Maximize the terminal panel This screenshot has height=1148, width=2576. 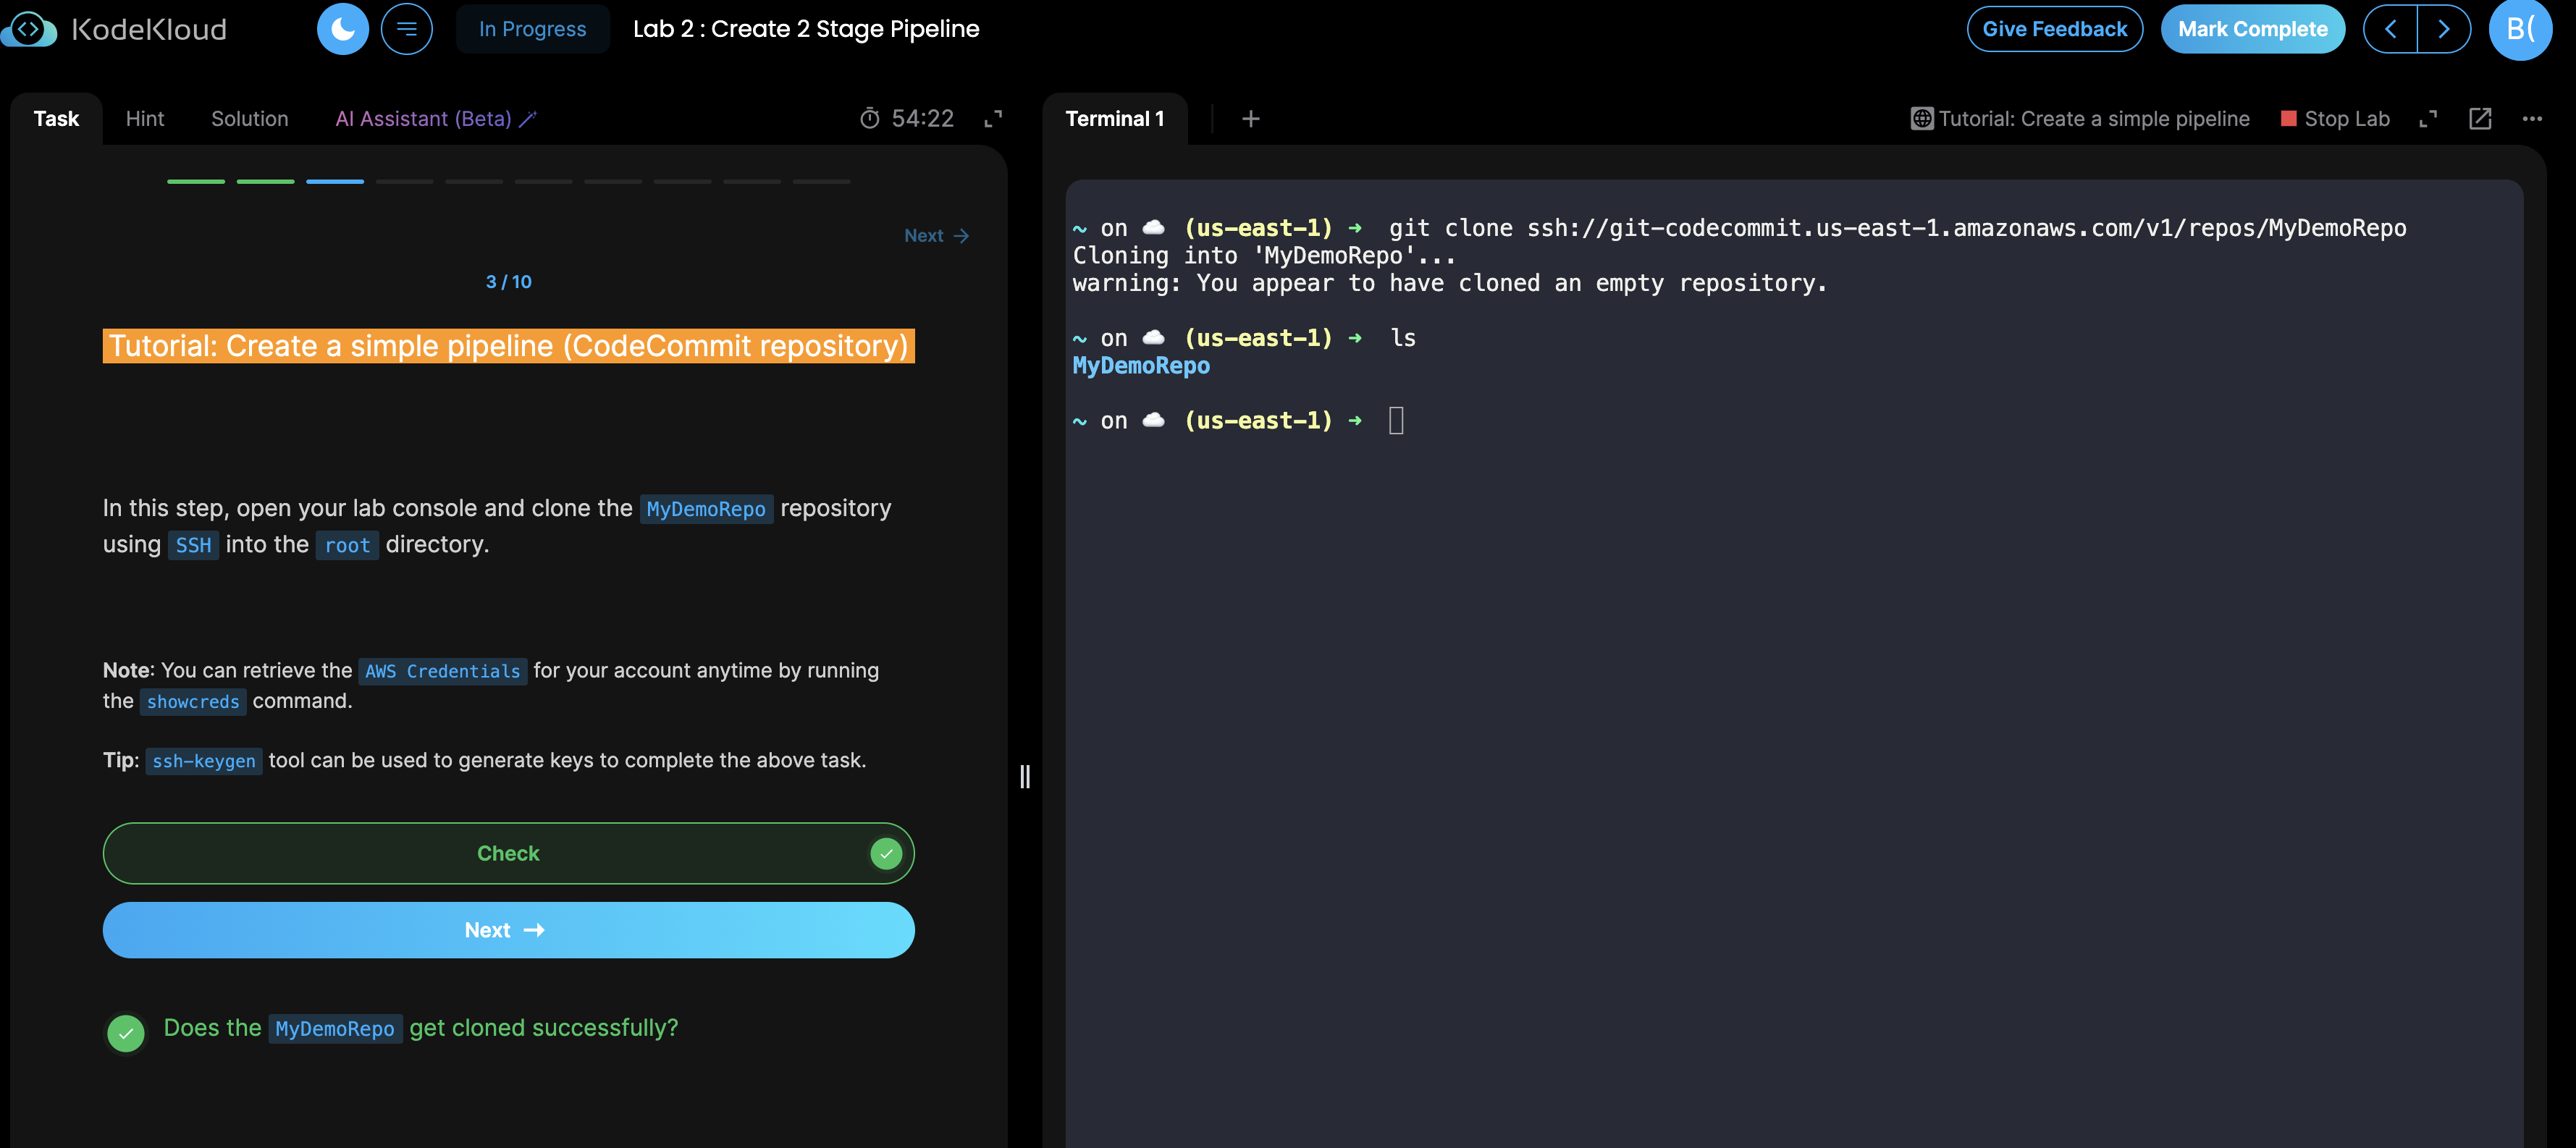(2427, 119)
